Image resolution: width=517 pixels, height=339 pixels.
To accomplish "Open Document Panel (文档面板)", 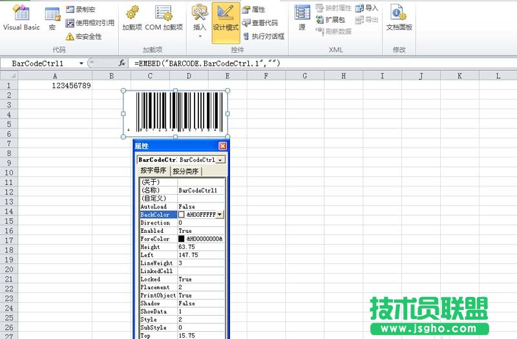I will coord(399,18).
